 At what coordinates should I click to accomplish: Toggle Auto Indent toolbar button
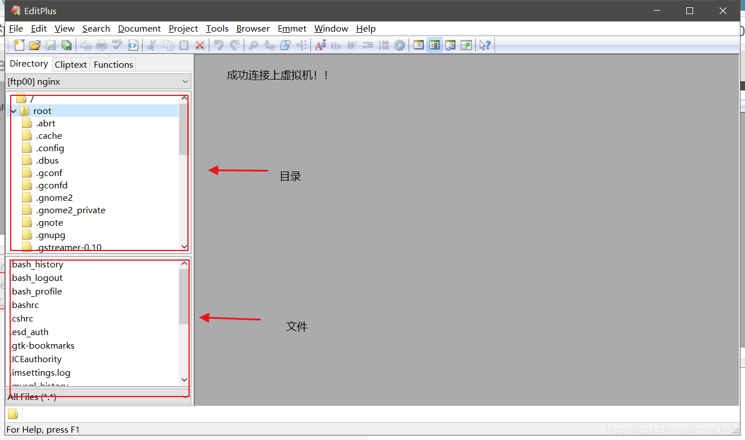pyautogui.click(x=368, y=45)
